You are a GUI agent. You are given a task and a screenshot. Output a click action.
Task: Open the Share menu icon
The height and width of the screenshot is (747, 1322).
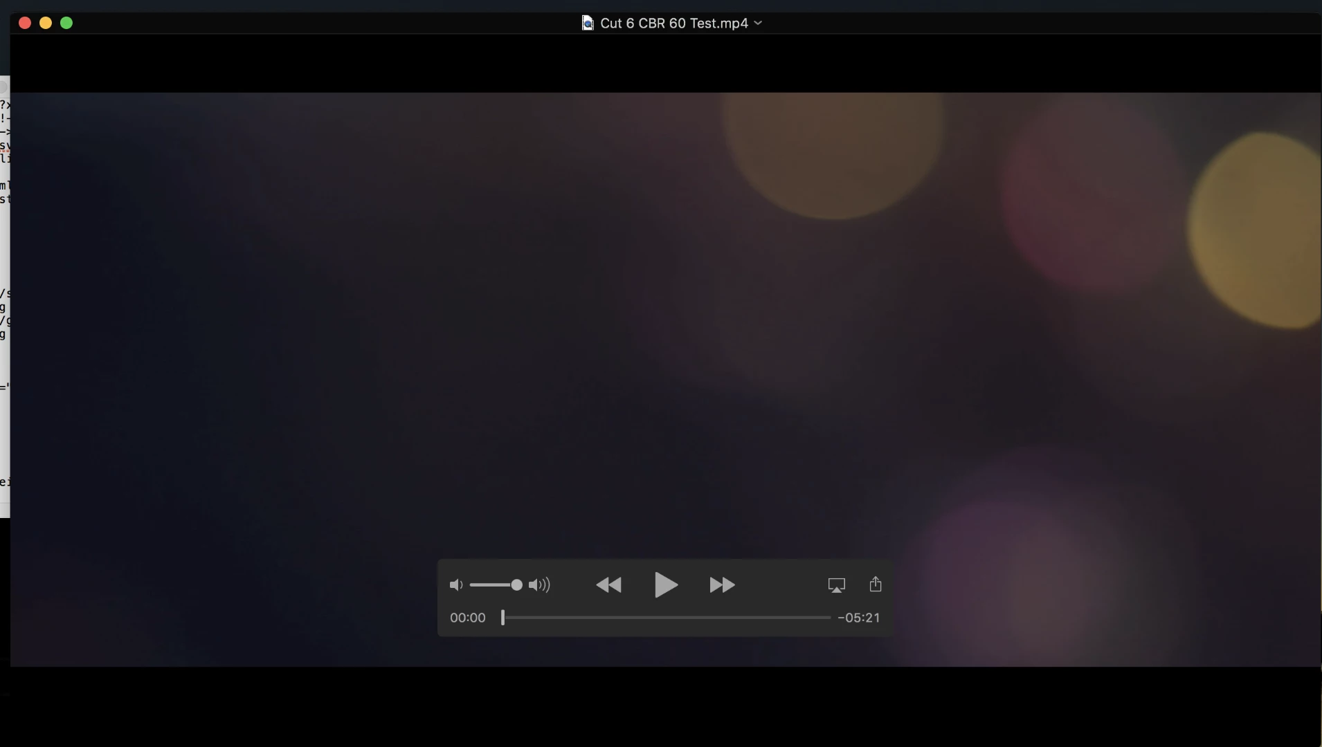(876, 584)
